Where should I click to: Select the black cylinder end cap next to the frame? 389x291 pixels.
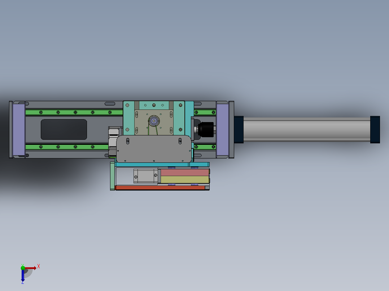tap(239, 130)
